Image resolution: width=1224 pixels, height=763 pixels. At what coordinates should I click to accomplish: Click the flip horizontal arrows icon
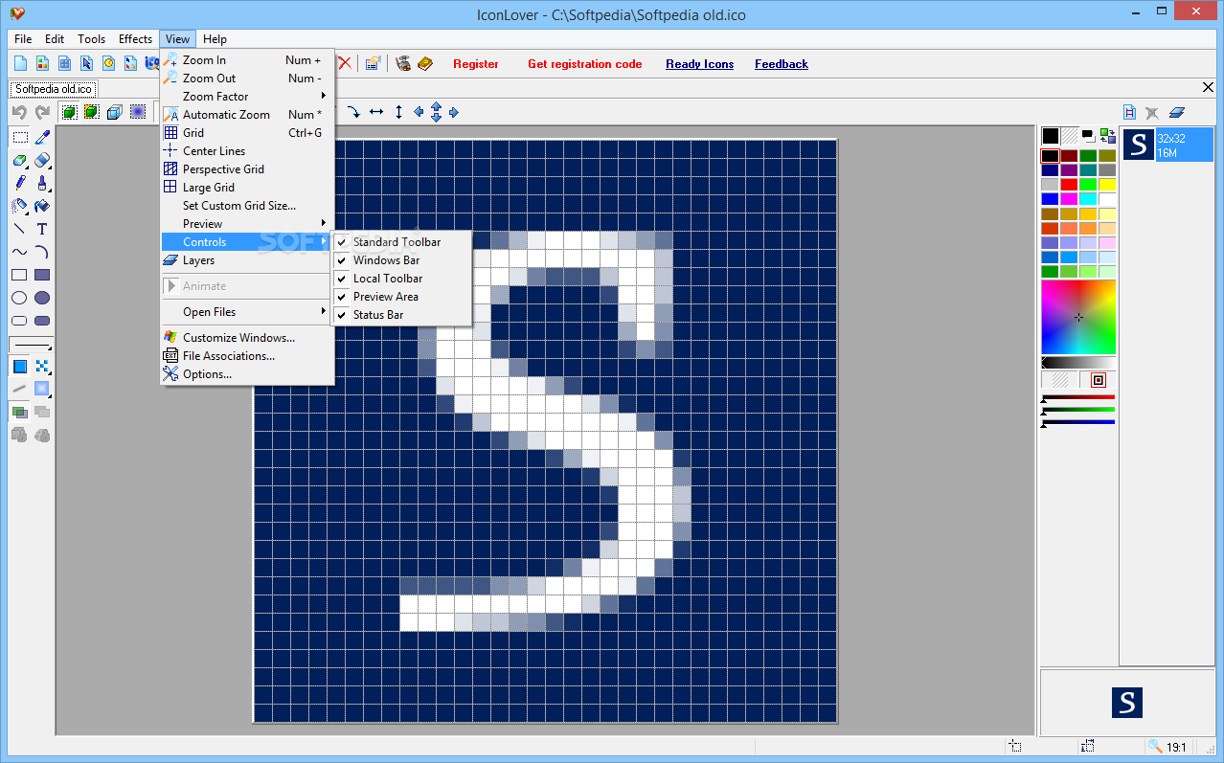[x=376, y=112]
